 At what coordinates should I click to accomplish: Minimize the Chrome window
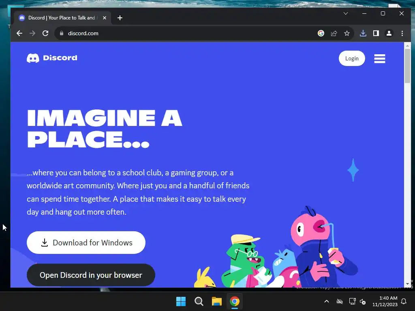(364, 13)
